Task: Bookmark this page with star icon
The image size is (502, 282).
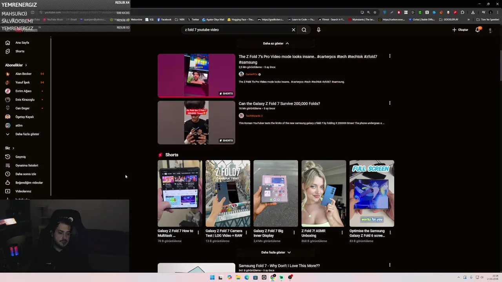Action: 375,12
